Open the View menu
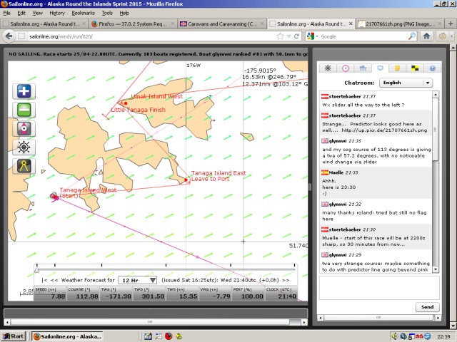 [37, 13]
